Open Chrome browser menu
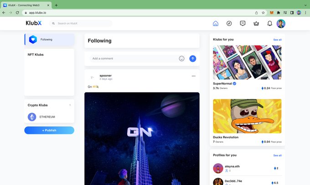Image resolution: width=310 pixels, height=185 pixels. pos(305,13)
